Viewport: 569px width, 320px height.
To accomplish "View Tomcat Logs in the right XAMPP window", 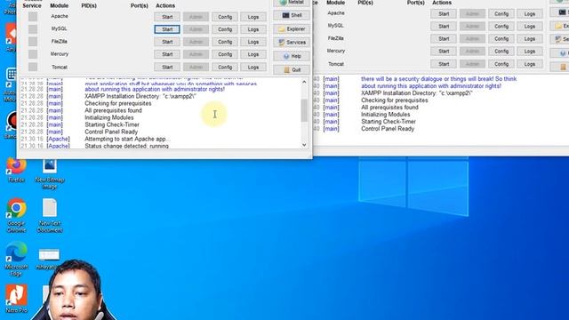I will tap(530, 64).
